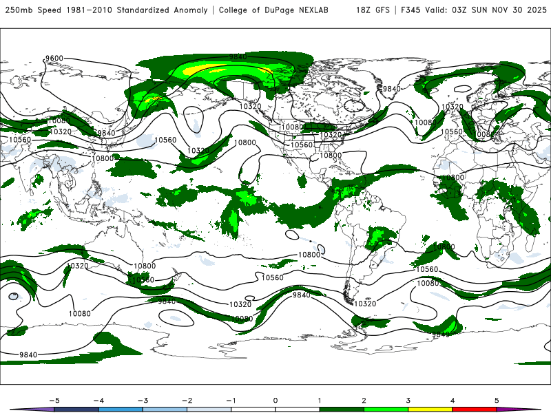Click the "0" legend tick label
Image resolution: width=551 pixels, height=413 pixels.
pyautogui.click(x=275, y=401)
